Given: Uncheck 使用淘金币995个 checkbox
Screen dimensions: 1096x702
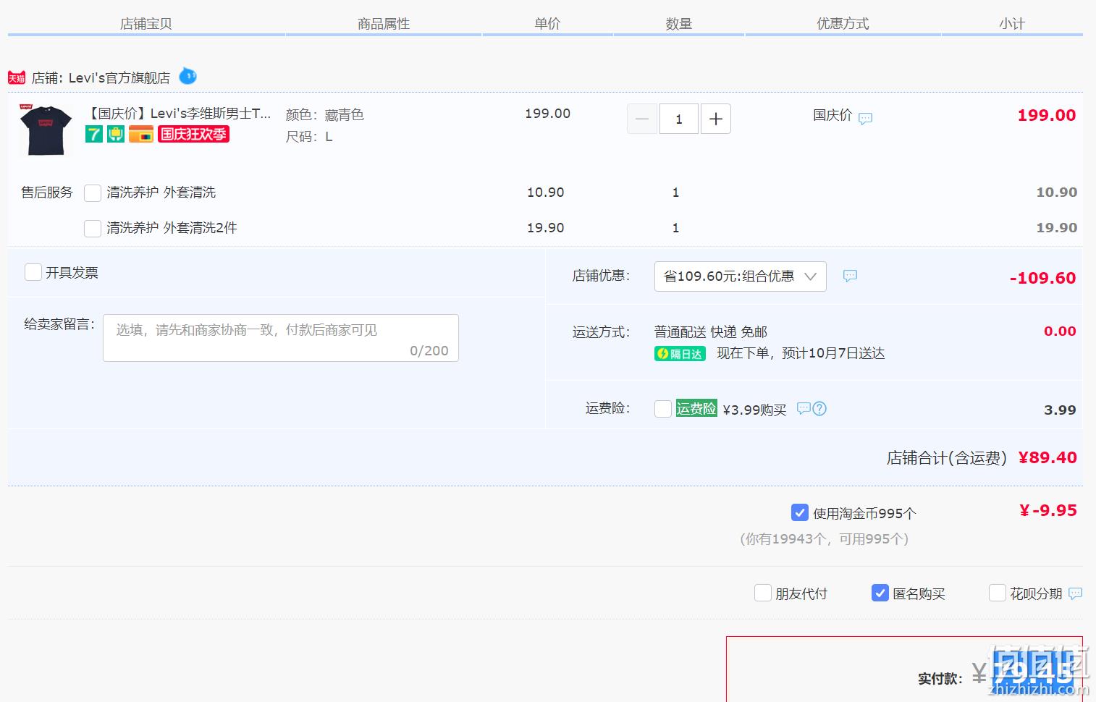Looking at the screenshot, I should (x=800, y=512).
